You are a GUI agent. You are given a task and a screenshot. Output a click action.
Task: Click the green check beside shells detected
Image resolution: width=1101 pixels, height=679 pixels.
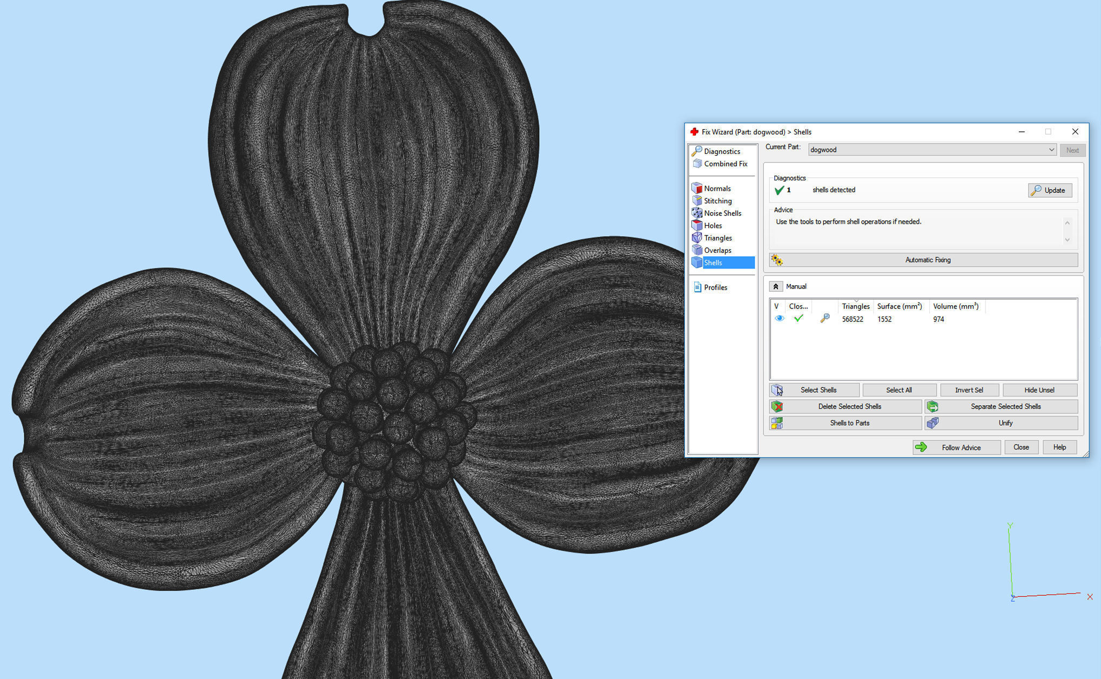click(779, 190)
